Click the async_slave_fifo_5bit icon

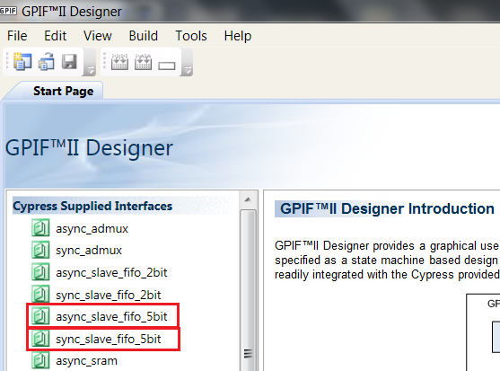point(40,316)
